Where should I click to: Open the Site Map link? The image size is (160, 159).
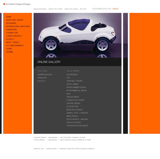[x=83, y=9]
